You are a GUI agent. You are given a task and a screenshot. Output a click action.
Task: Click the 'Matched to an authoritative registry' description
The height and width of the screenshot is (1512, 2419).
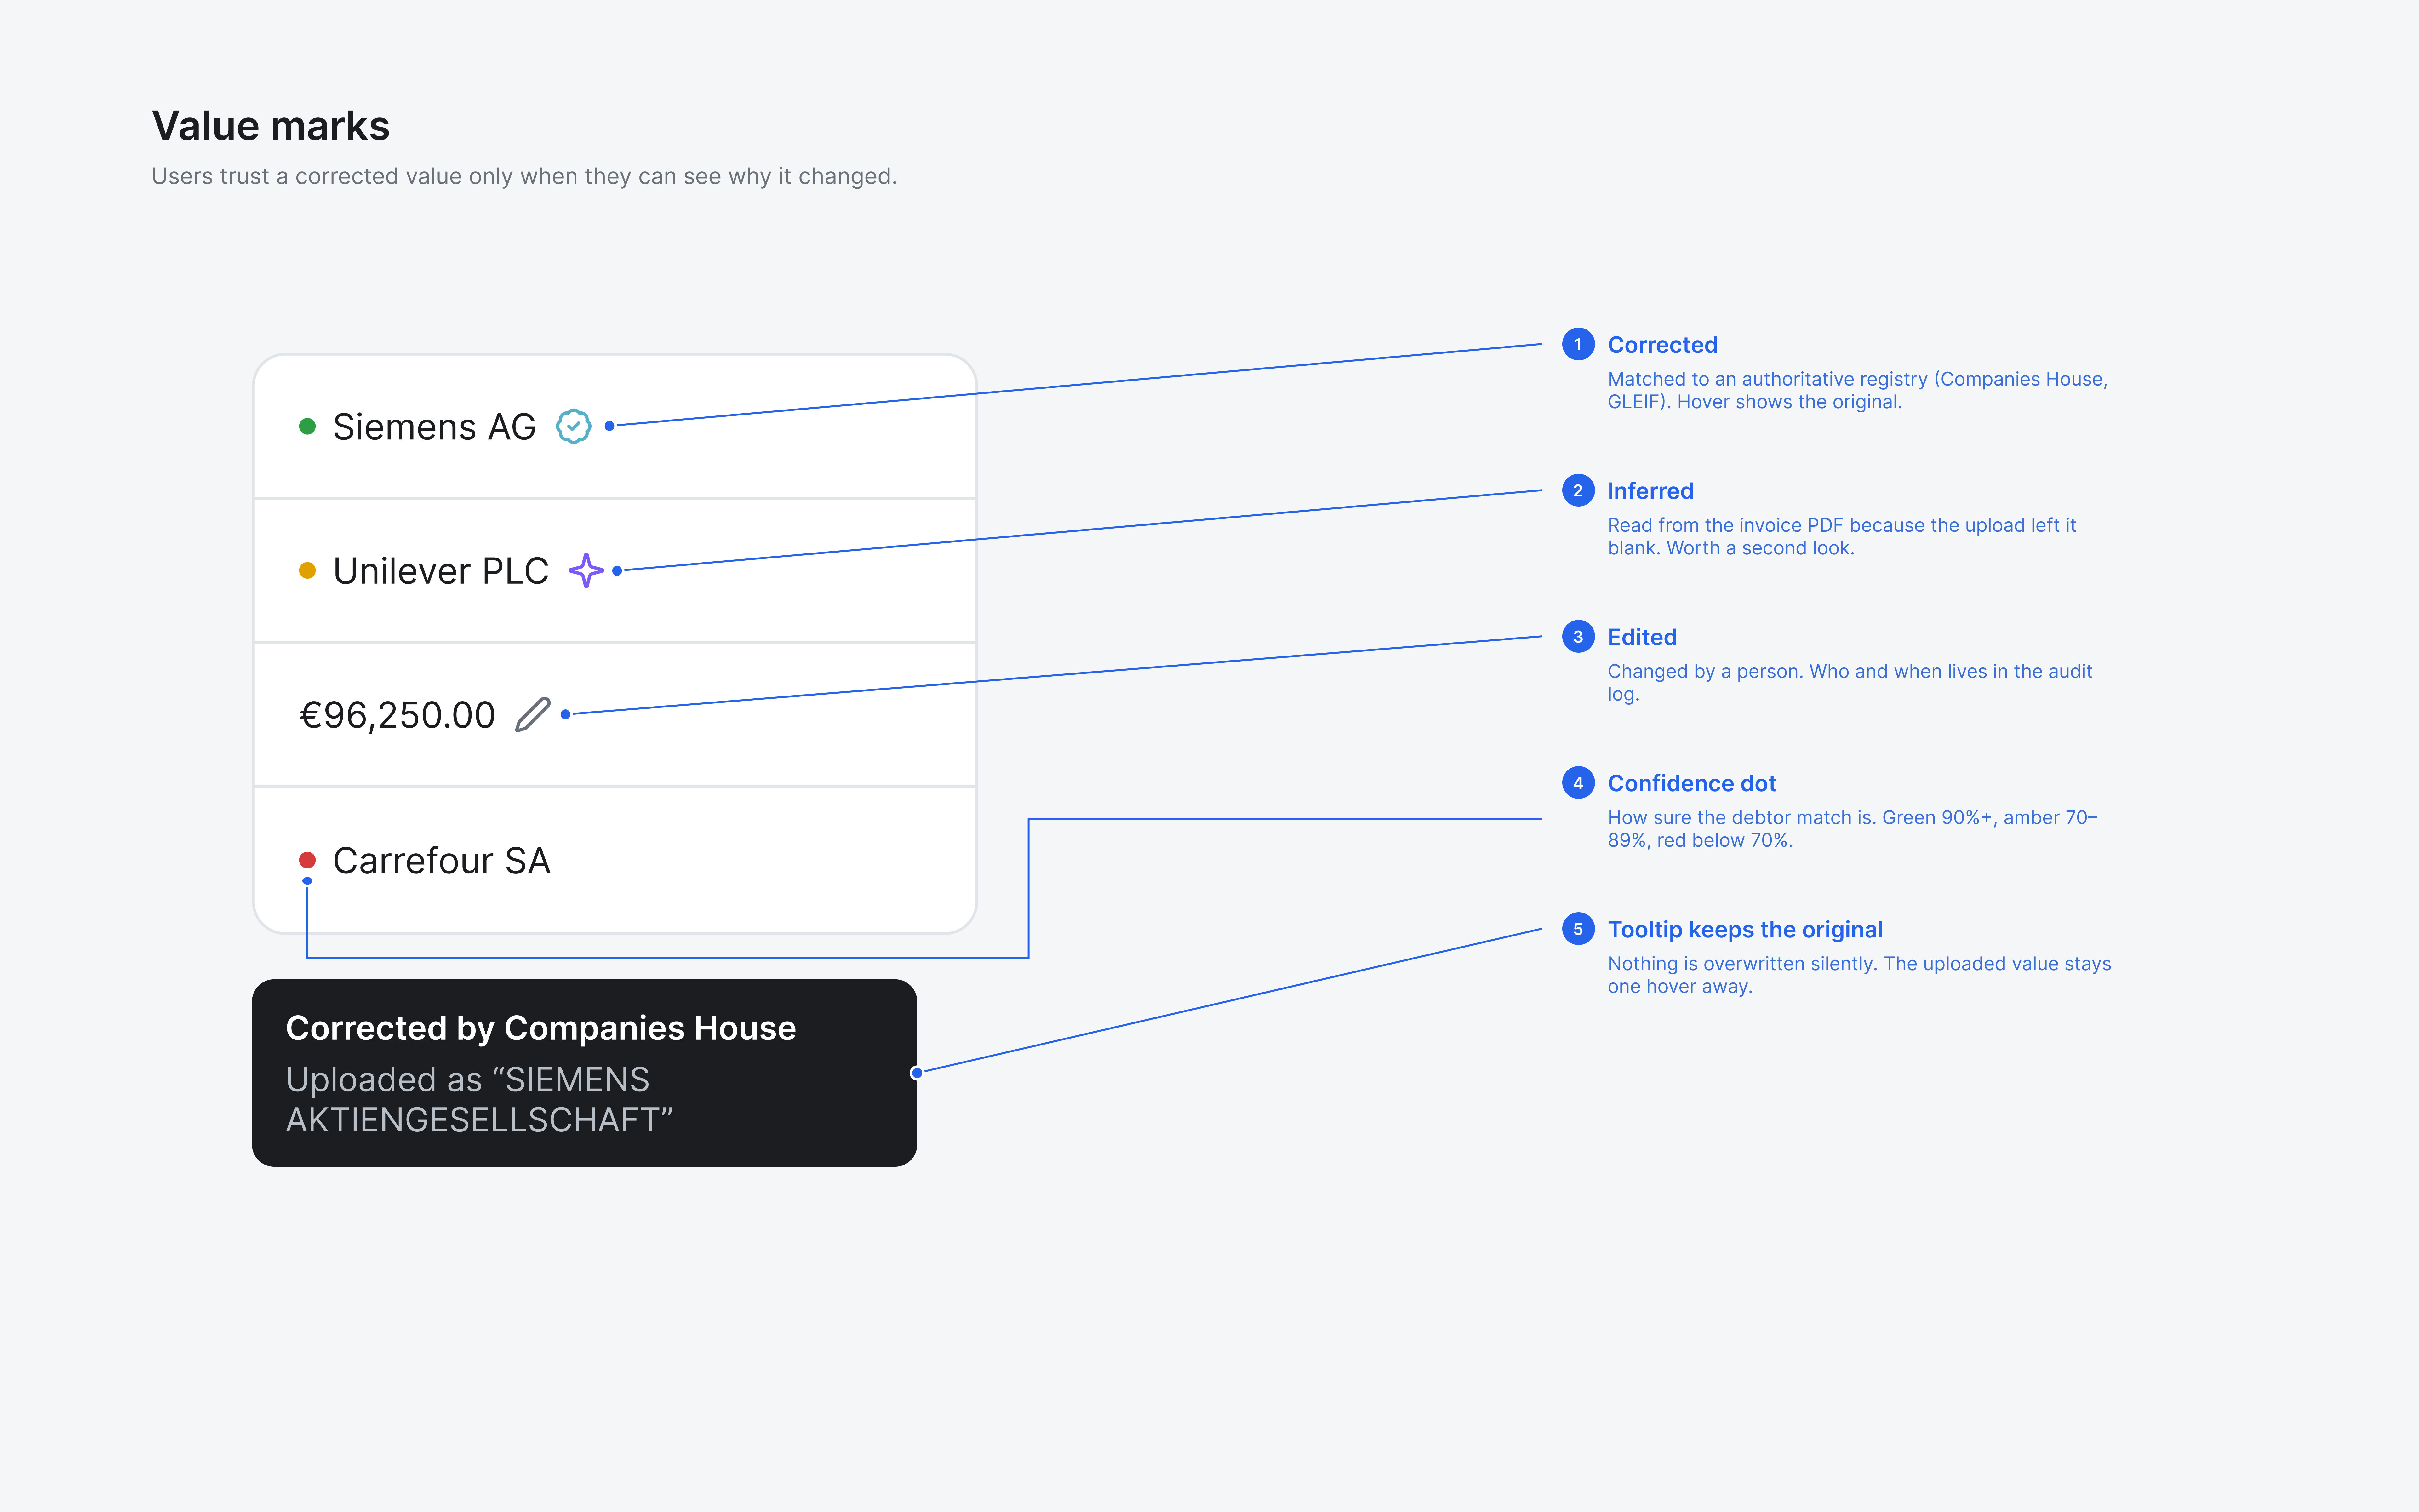[x=1857, y=390]
